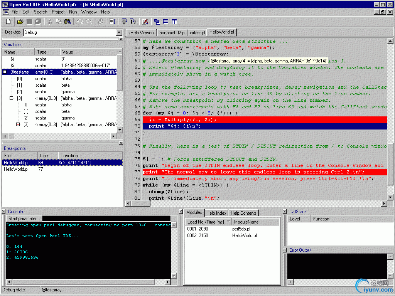395x296 pixels.
Task: Select the perl5db.pl module row
Action: pyautogui.click(x=232, y=229)
